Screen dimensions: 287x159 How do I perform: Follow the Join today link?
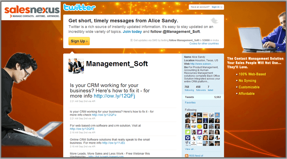(132, 32)
